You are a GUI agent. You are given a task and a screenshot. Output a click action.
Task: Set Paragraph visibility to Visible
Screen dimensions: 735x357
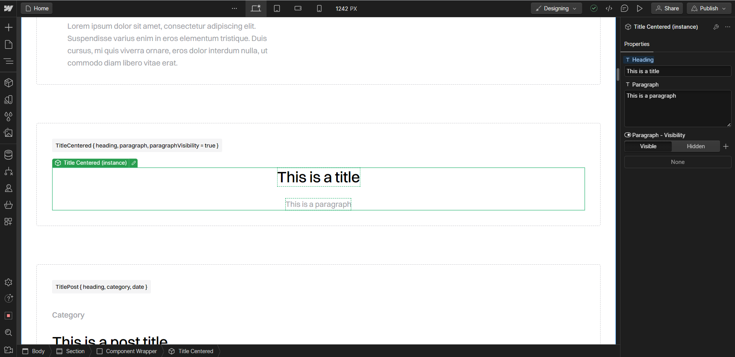tap(648, 146)
